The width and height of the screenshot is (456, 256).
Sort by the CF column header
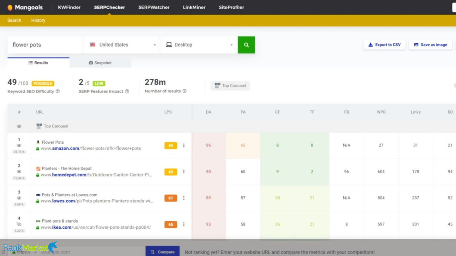point(278,112)
